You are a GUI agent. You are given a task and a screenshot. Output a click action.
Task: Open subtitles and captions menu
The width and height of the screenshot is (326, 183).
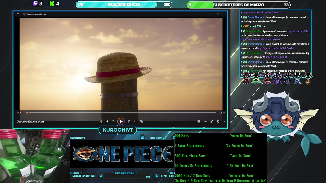click(199, 121)
